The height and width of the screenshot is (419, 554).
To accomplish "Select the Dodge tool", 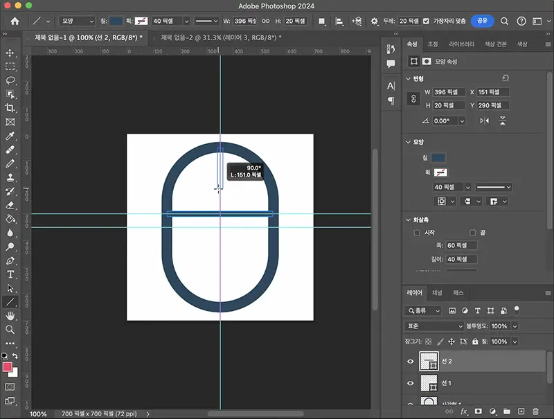I will pos(10,247).
